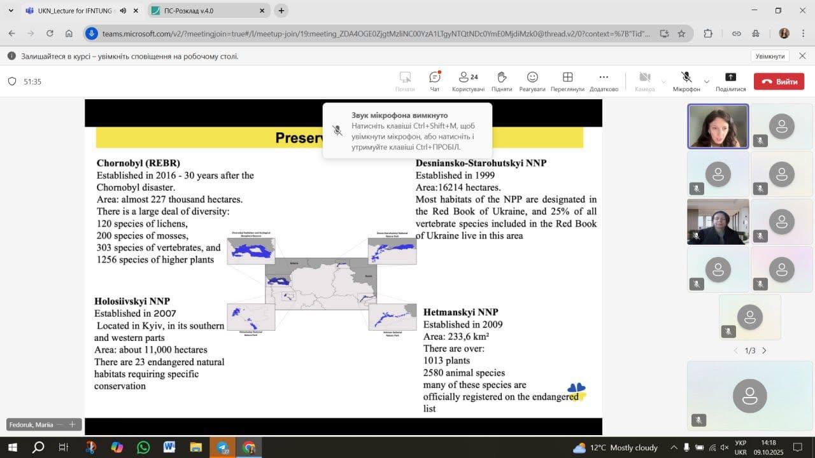Show the participants list with 24 users

coord(468,81)
